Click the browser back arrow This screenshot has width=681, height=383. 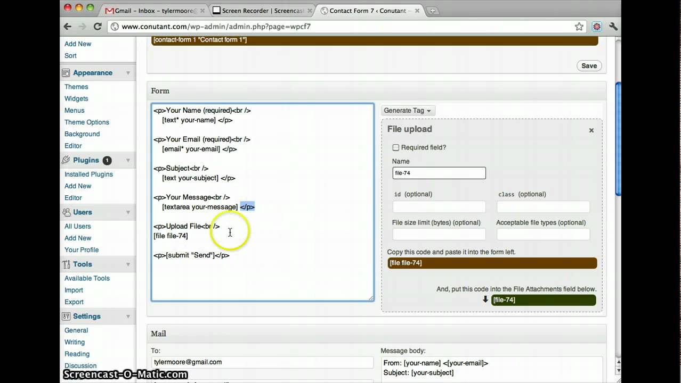click(x=68, y=26)
